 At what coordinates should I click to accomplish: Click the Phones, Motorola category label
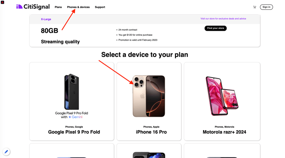[225, 127]
